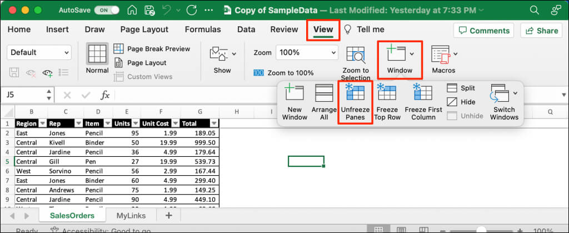This screenshot has width=569, height=233.
Task: Click Unfreeze Panes
Action: pyautogui.click(x=355, y=102)
